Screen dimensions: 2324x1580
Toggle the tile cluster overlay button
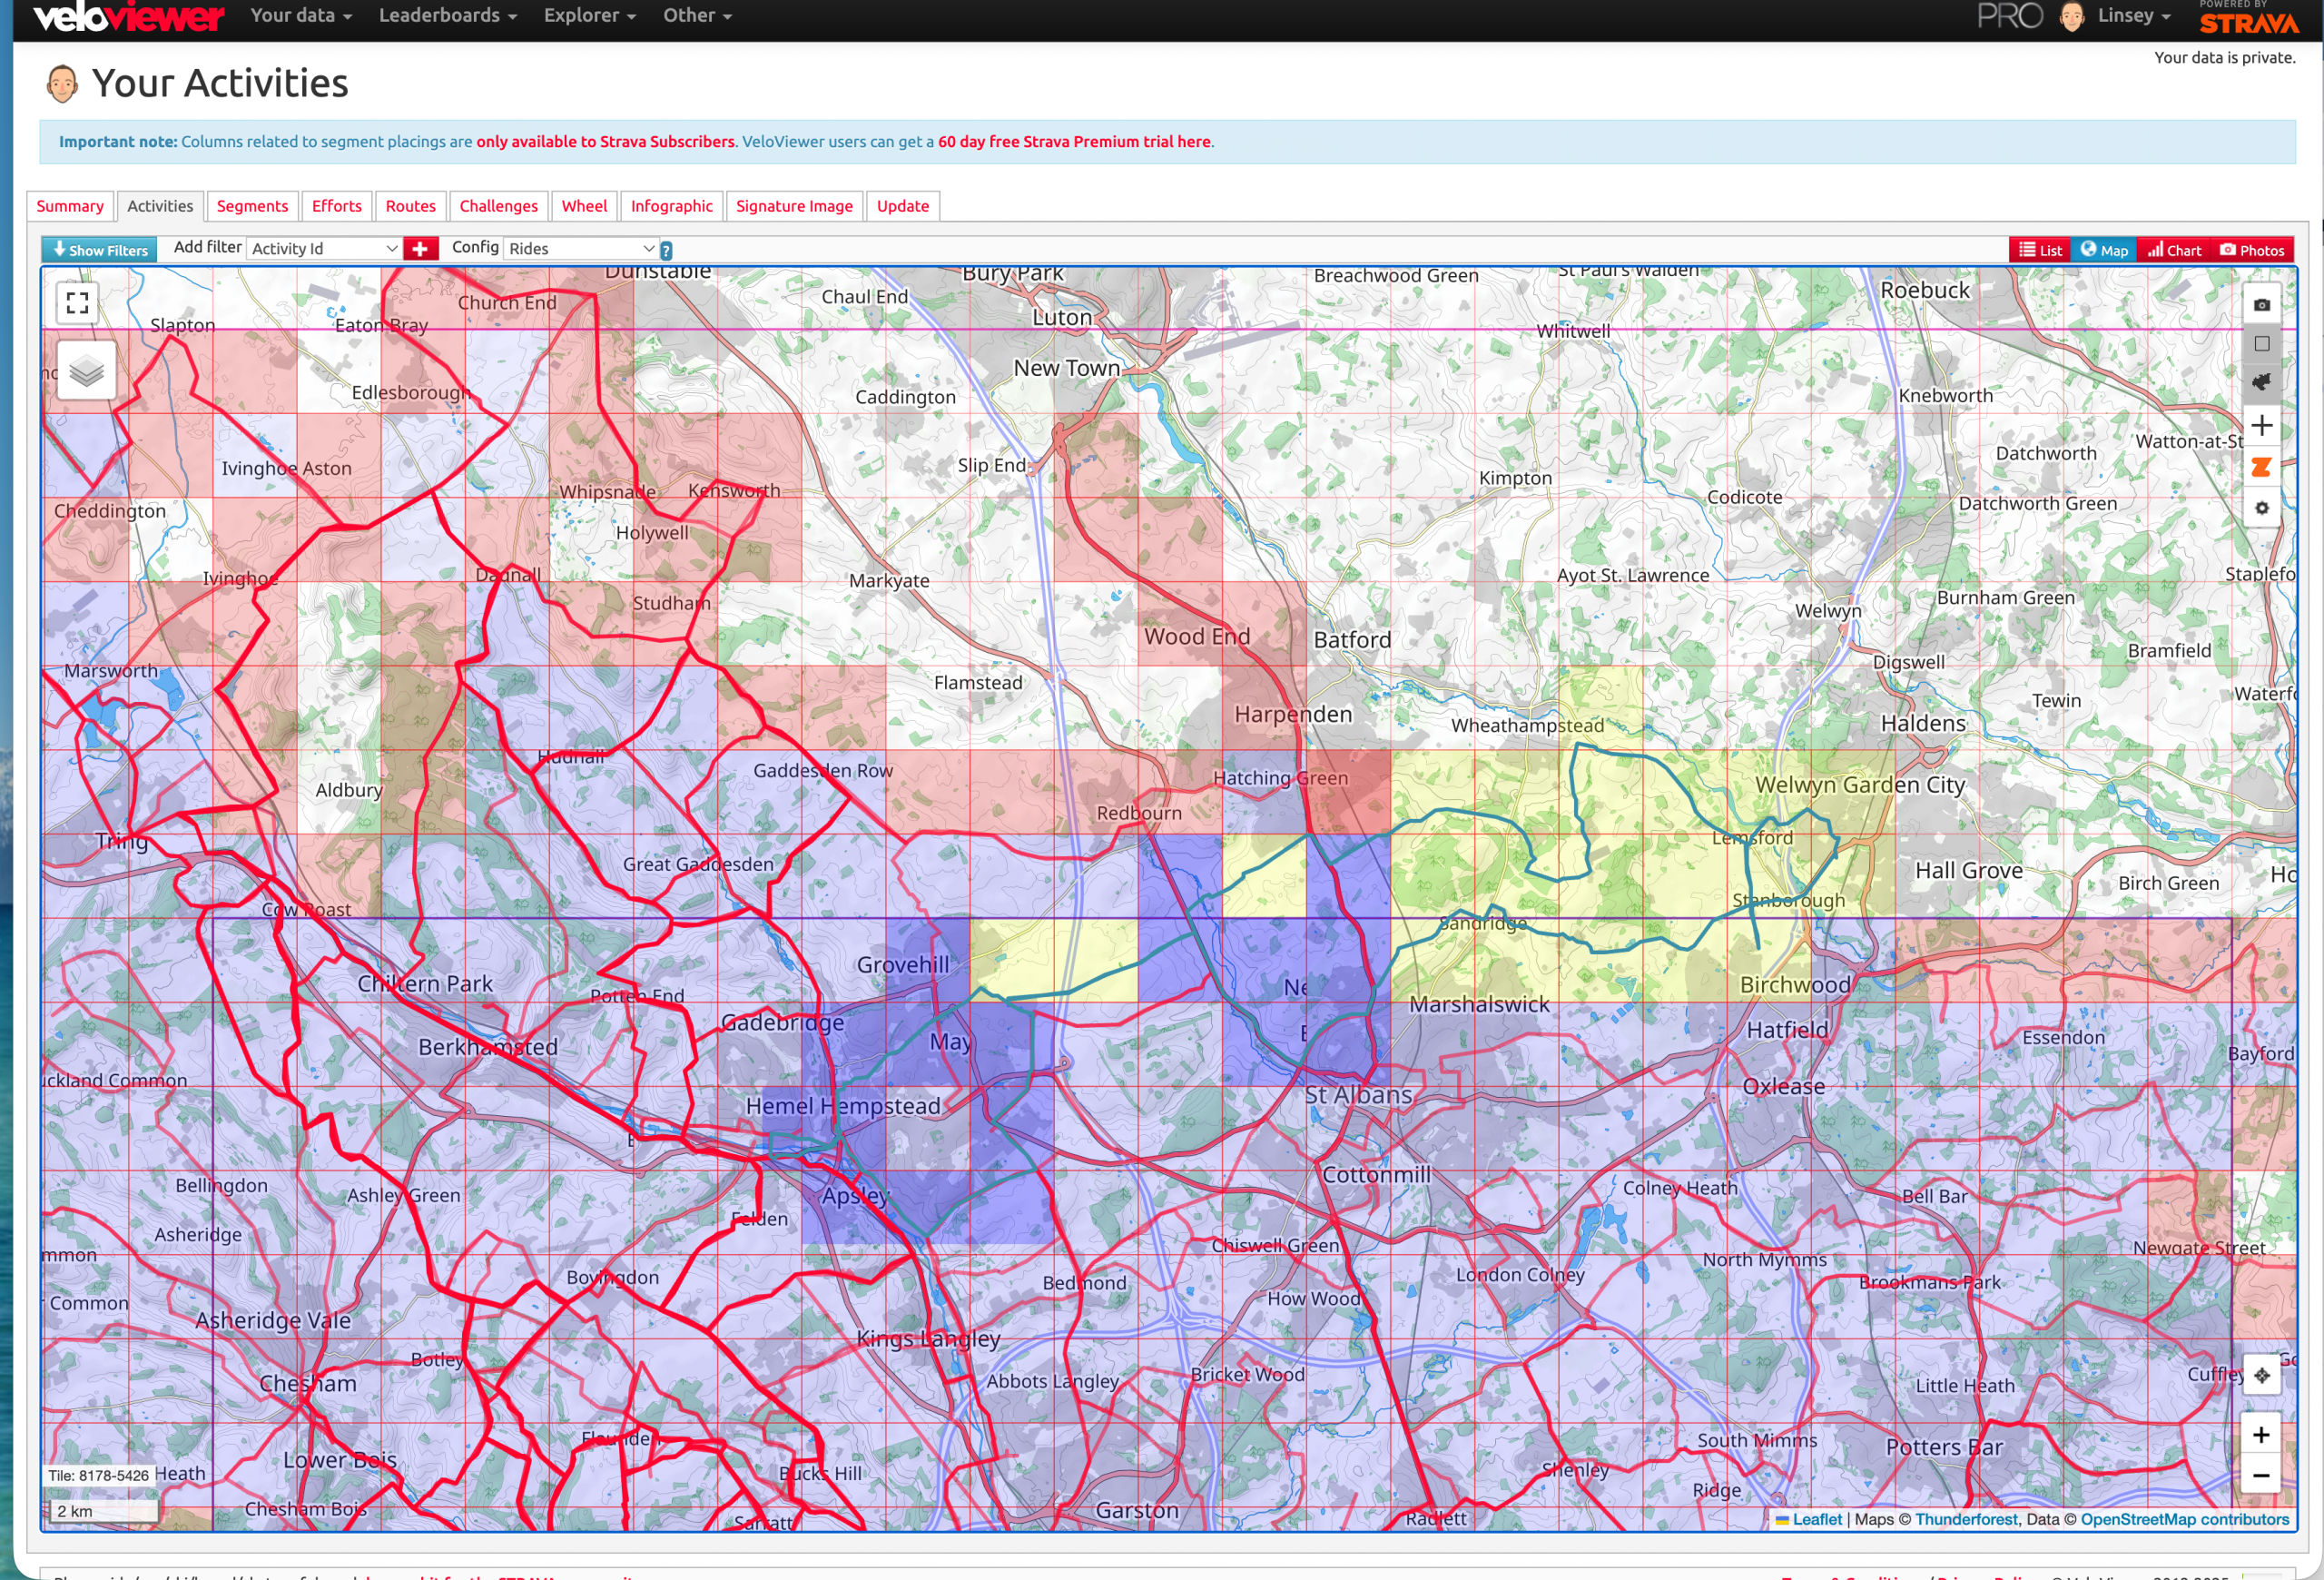(2261, 382)
